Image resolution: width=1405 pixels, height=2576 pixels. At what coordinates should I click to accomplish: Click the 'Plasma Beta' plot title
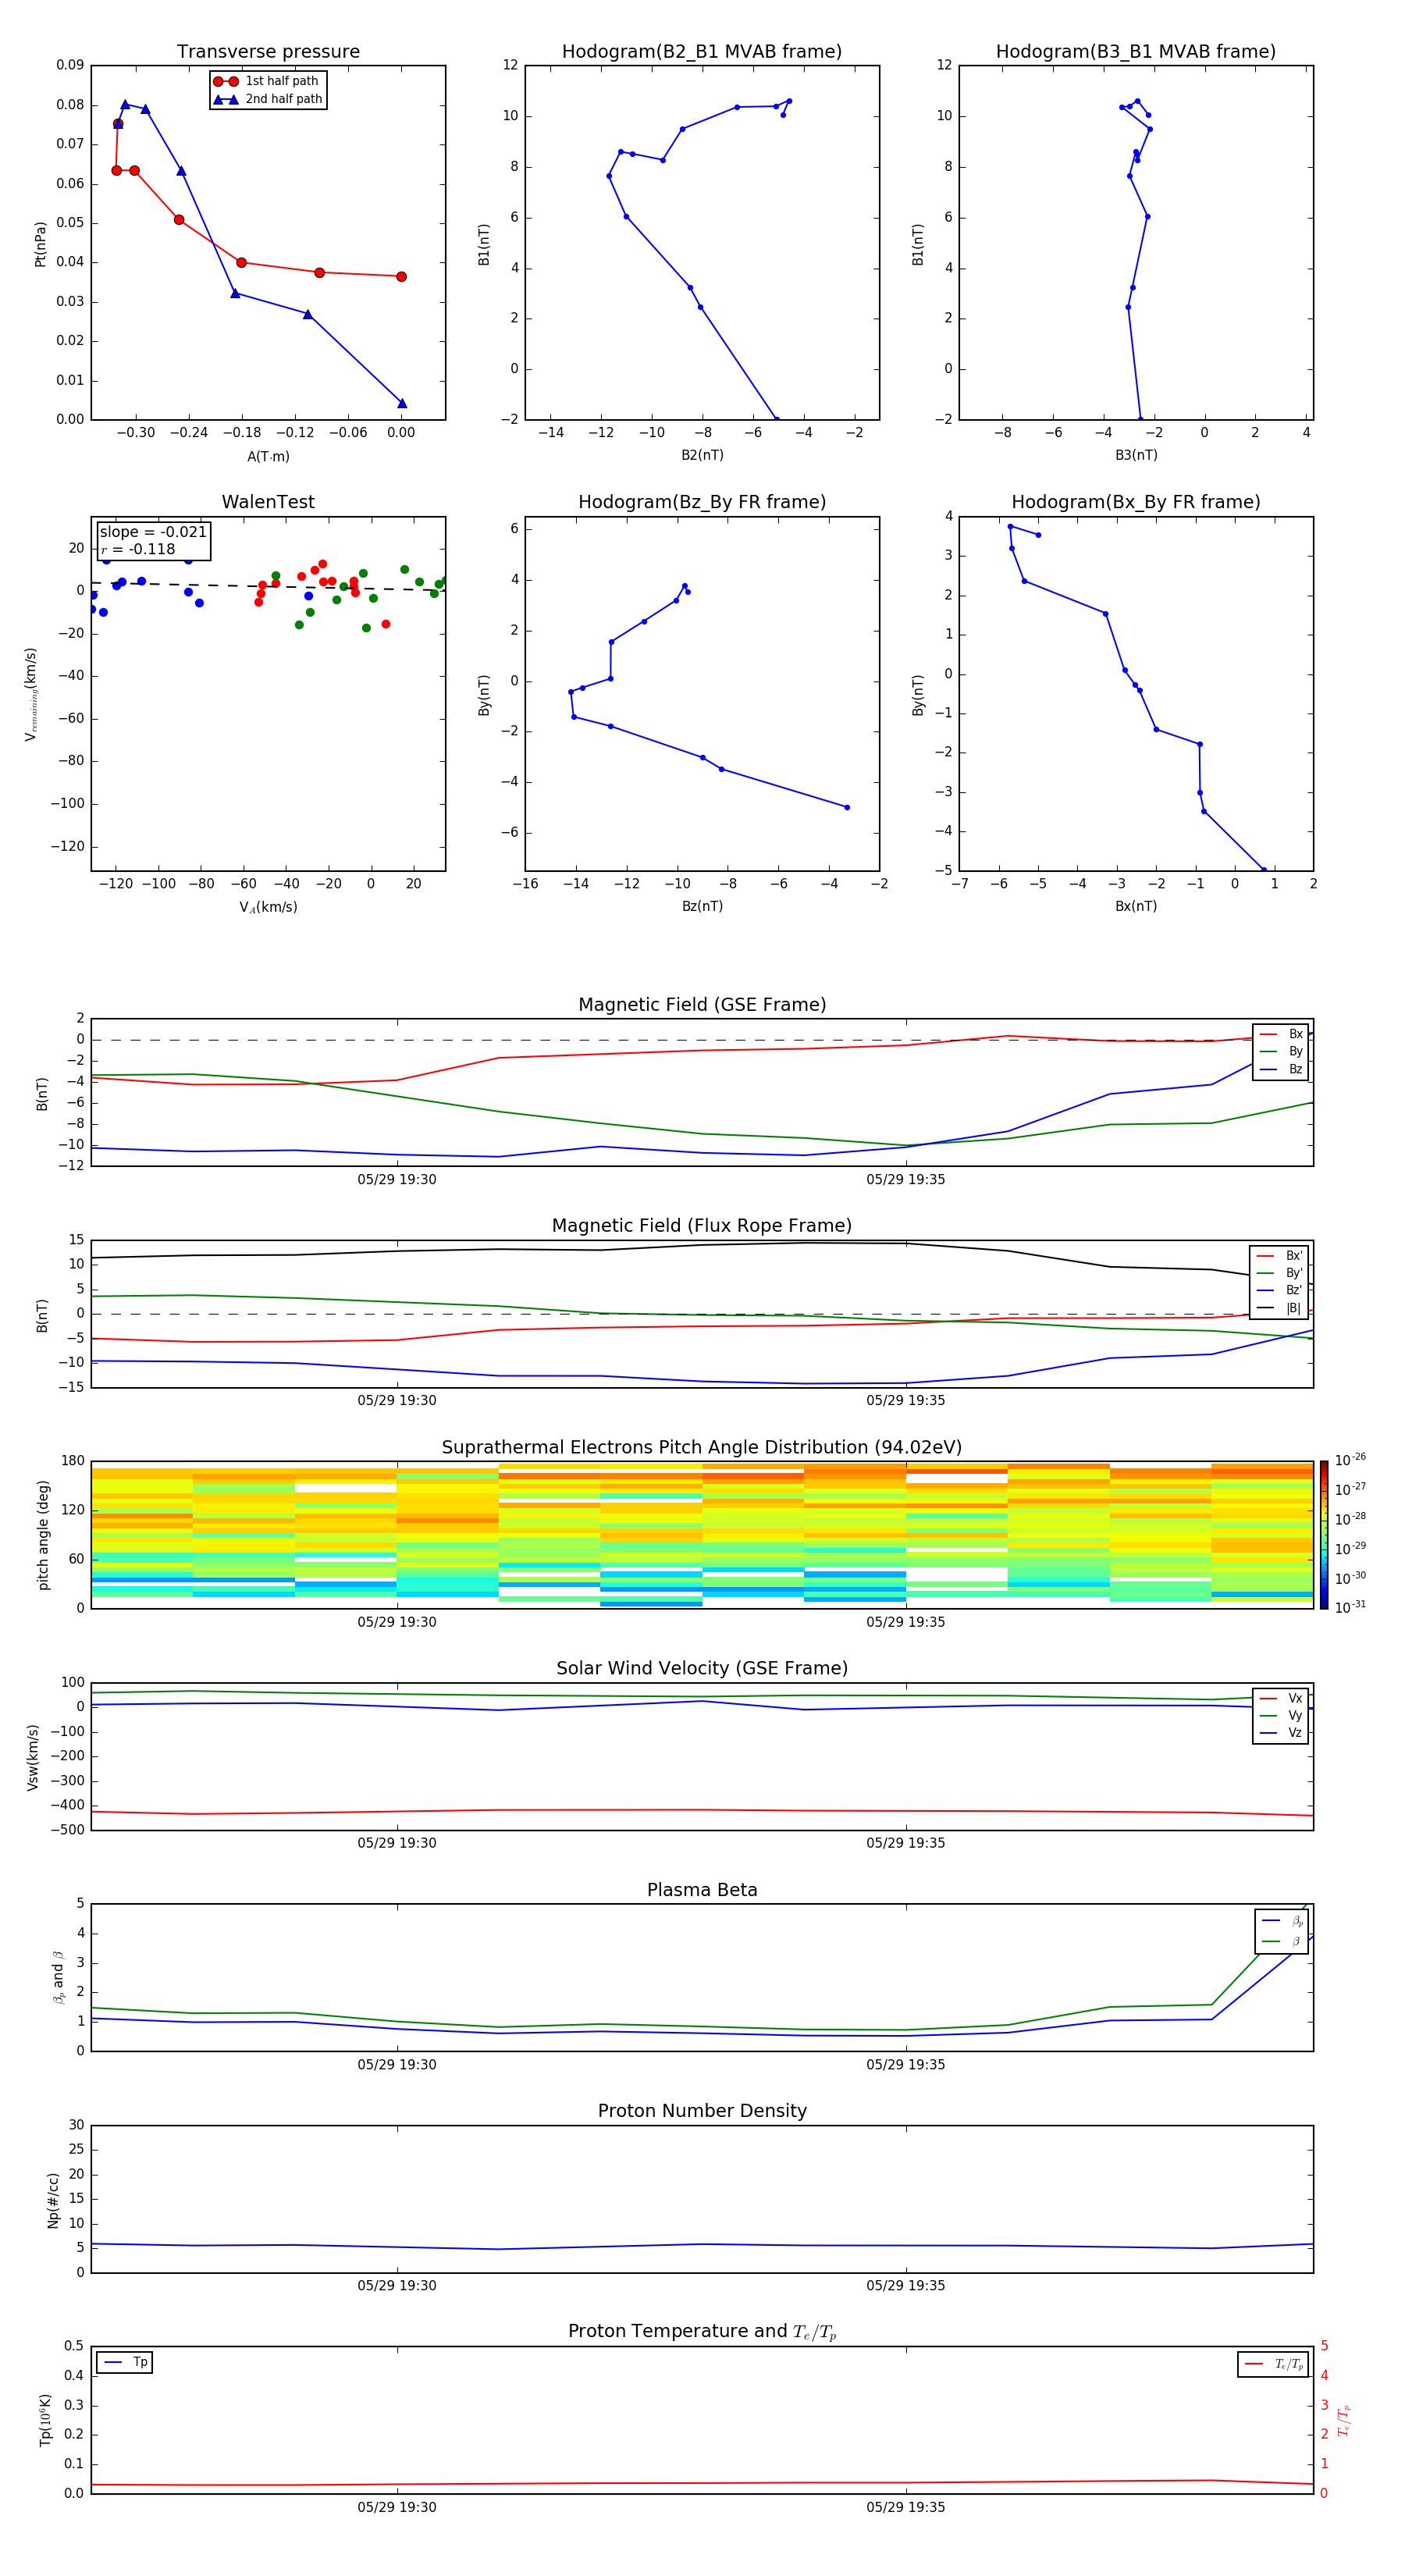click(702, 1890)
